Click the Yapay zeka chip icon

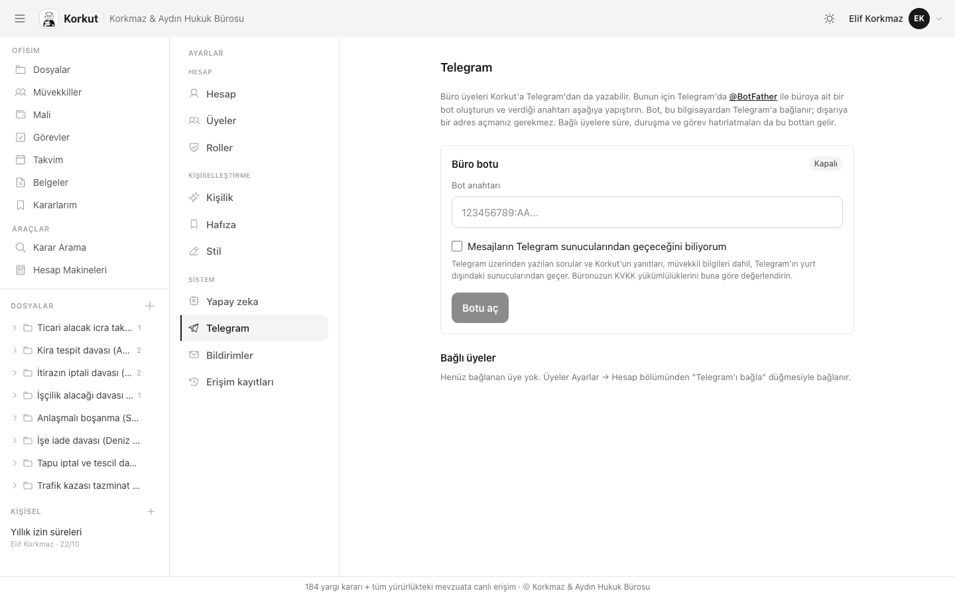point(194,301)
